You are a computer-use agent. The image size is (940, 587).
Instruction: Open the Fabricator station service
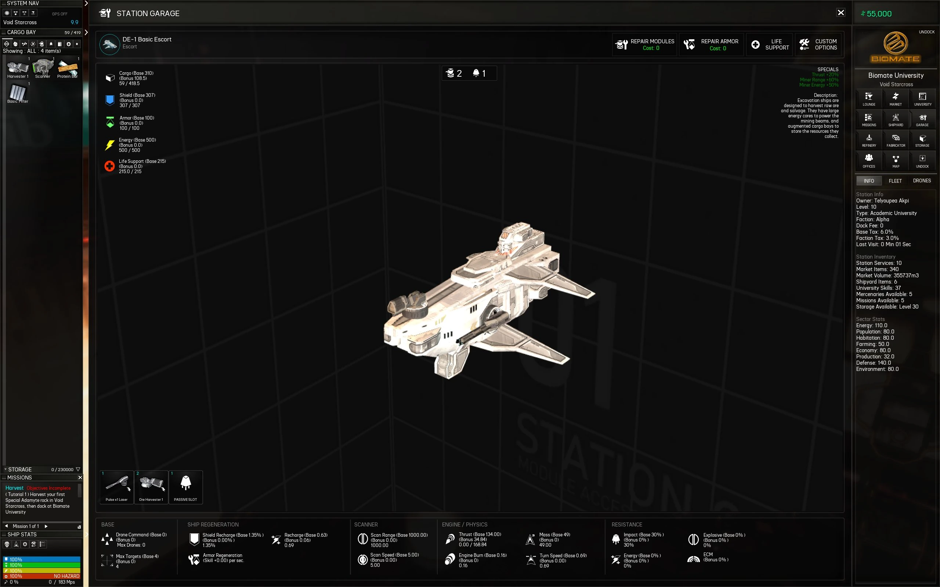(895, 140)
